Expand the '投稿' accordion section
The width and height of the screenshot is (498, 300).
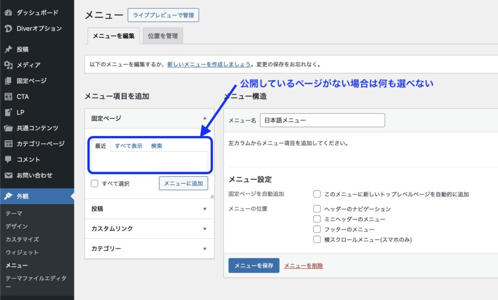pos(204,209)
